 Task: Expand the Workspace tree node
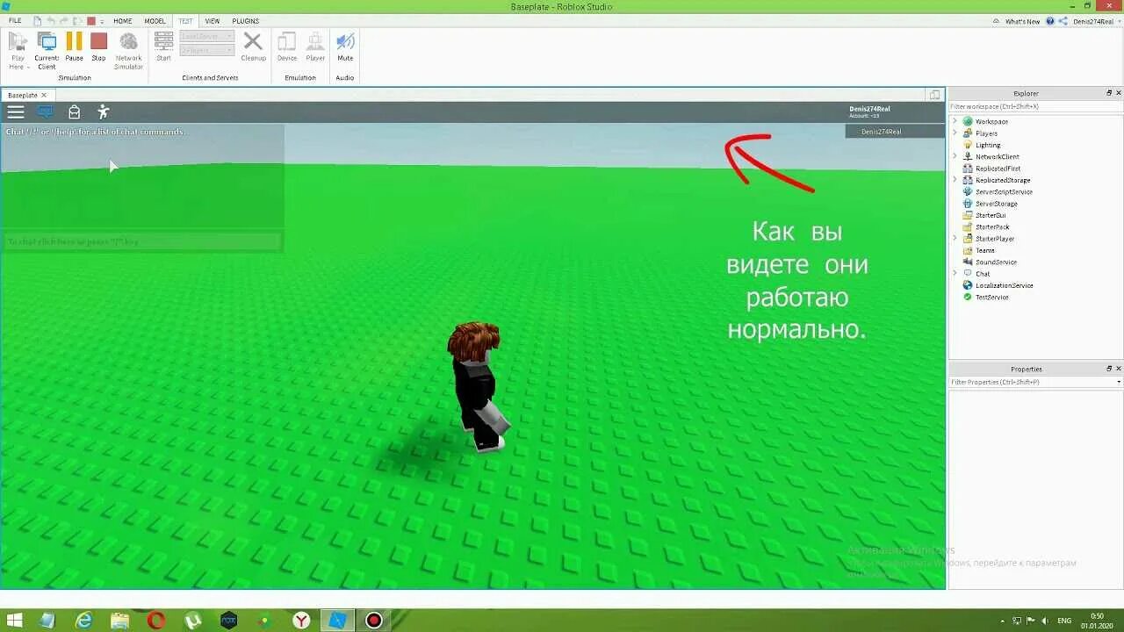point(955,121)
